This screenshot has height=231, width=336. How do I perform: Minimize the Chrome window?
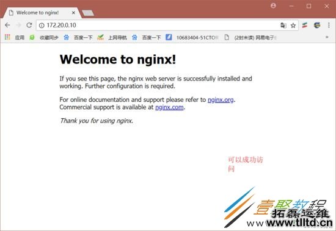pyautogui.click(x=291, y=6)
